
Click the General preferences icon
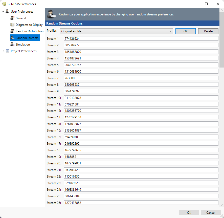[x=12, y=18]
